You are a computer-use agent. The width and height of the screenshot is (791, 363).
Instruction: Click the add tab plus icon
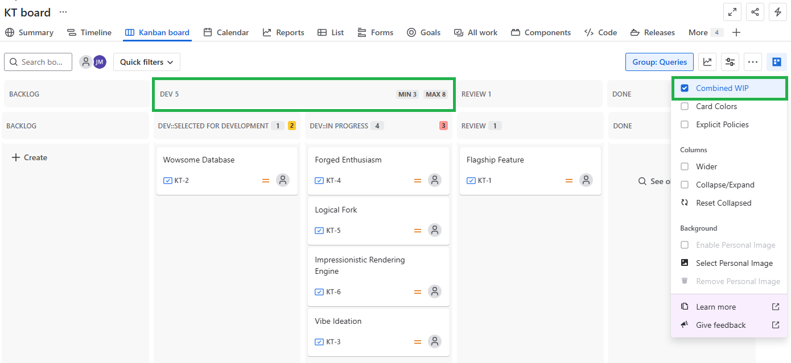[x=736, y=32]
